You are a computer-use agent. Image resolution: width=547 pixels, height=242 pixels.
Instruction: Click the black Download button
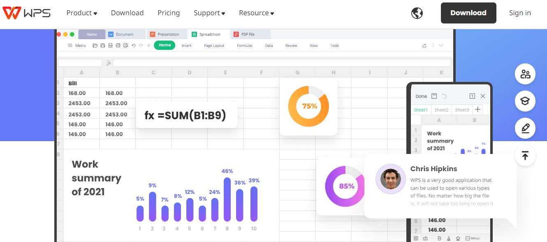pos(468,13)
